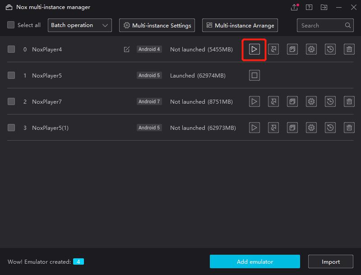Image resolution: width=361 pixels, height=275 pixels.
Task: Launch the NoxPlayer5(1) emulator
Action: click(x=254, y=128)
